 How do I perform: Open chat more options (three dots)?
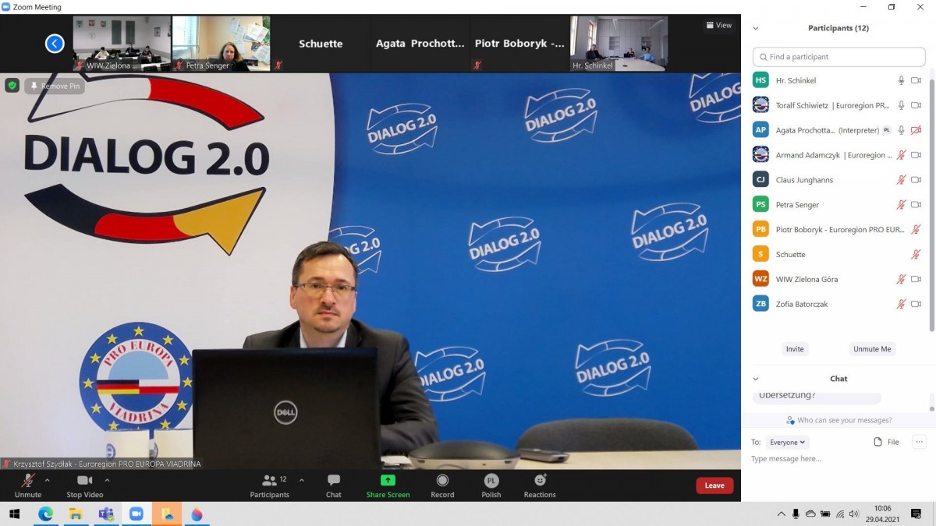919,442
